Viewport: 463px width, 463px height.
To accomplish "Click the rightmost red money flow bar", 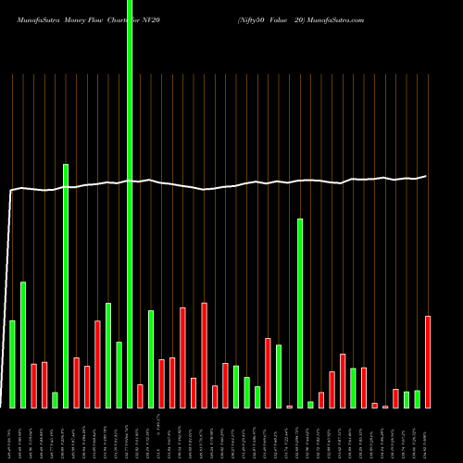I will pyautogui.click(x=428, y=362).
